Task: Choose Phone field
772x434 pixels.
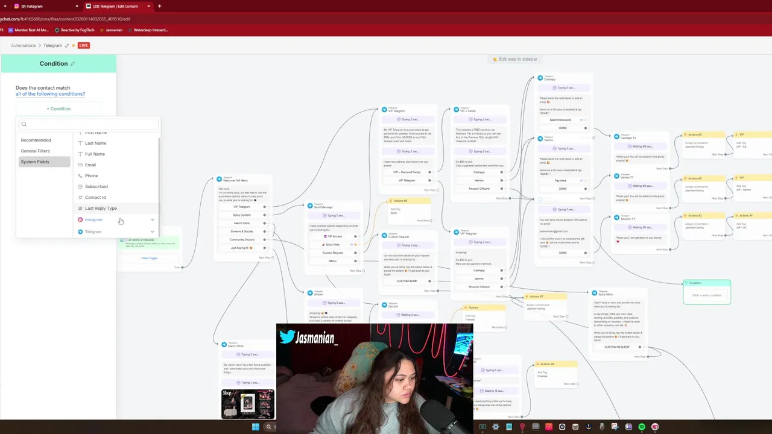Action: pyautogui.click(x=116, y=176)
